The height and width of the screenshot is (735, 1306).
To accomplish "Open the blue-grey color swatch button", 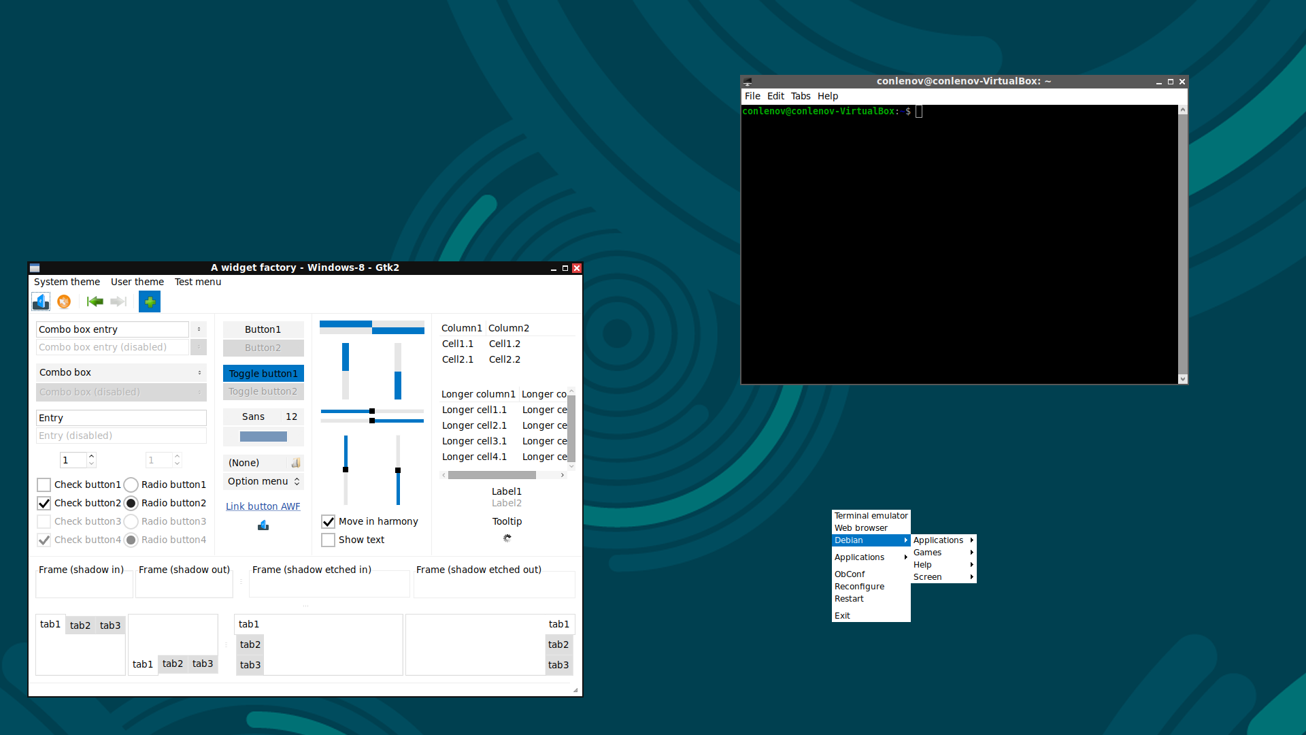I will (x=263, y=437).
